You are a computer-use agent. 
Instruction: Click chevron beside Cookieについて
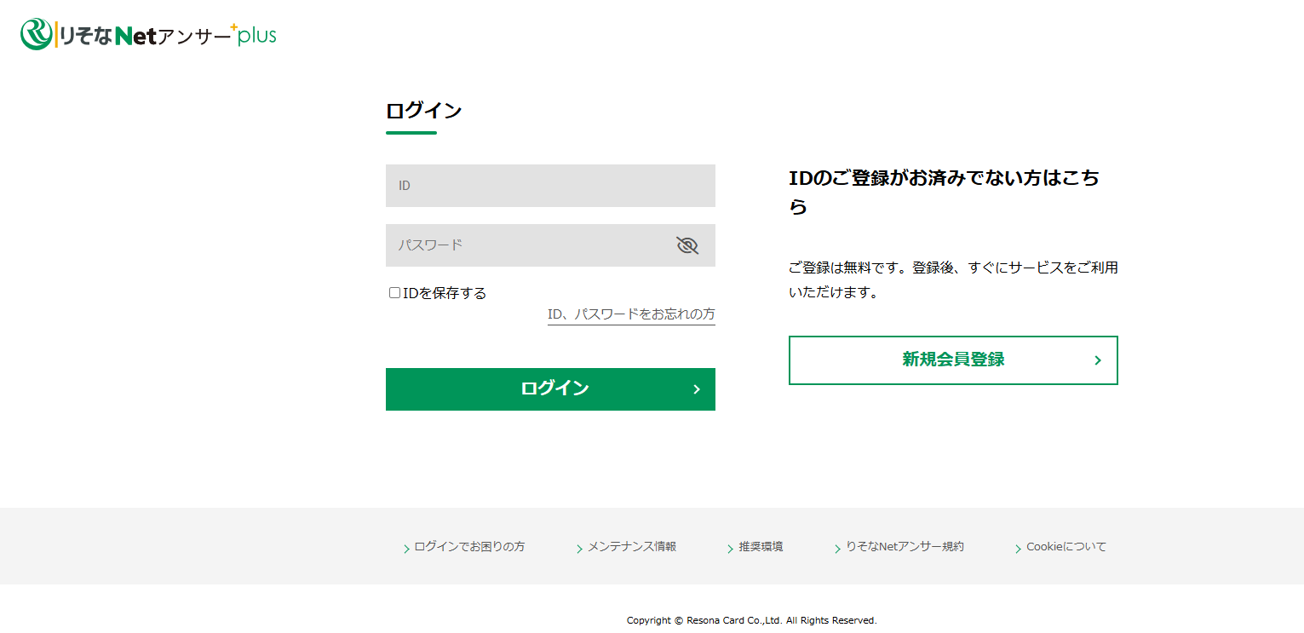1017,548
